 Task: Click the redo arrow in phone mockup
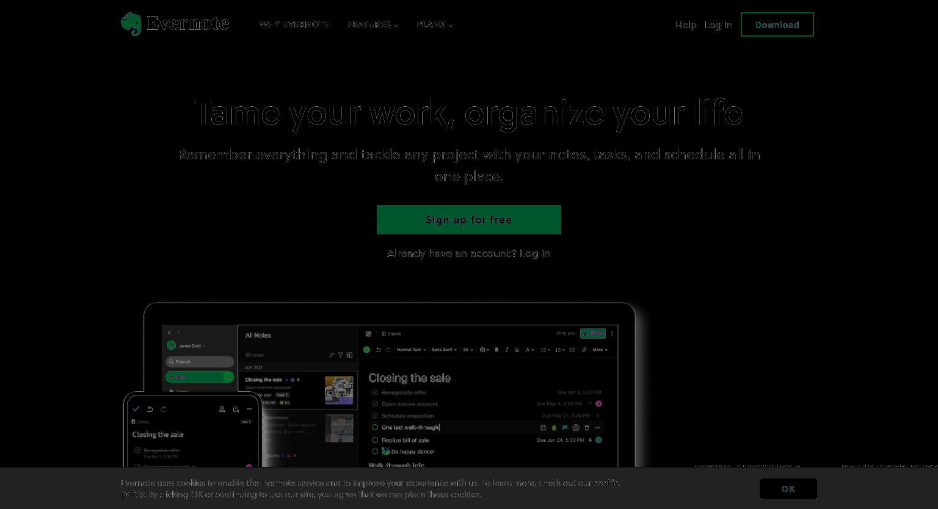[x=164, y=409]
